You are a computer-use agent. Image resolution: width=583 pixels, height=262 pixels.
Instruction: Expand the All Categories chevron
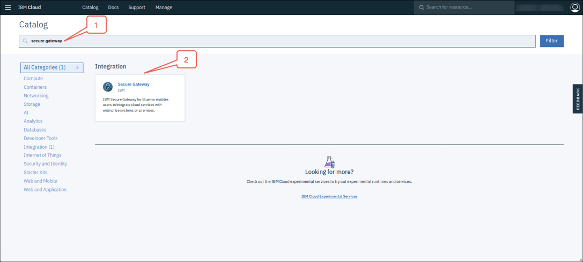(77, 67)
